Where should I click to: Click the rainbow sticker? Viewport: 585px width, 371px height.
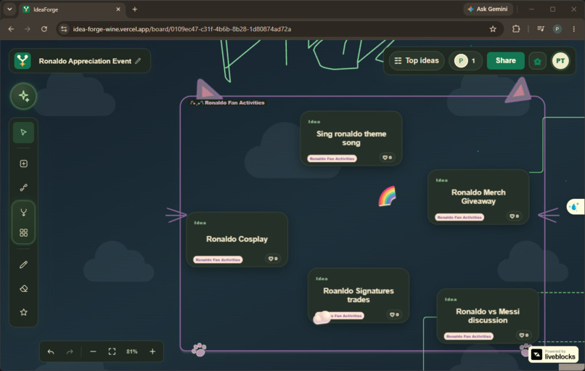(387, 196)
